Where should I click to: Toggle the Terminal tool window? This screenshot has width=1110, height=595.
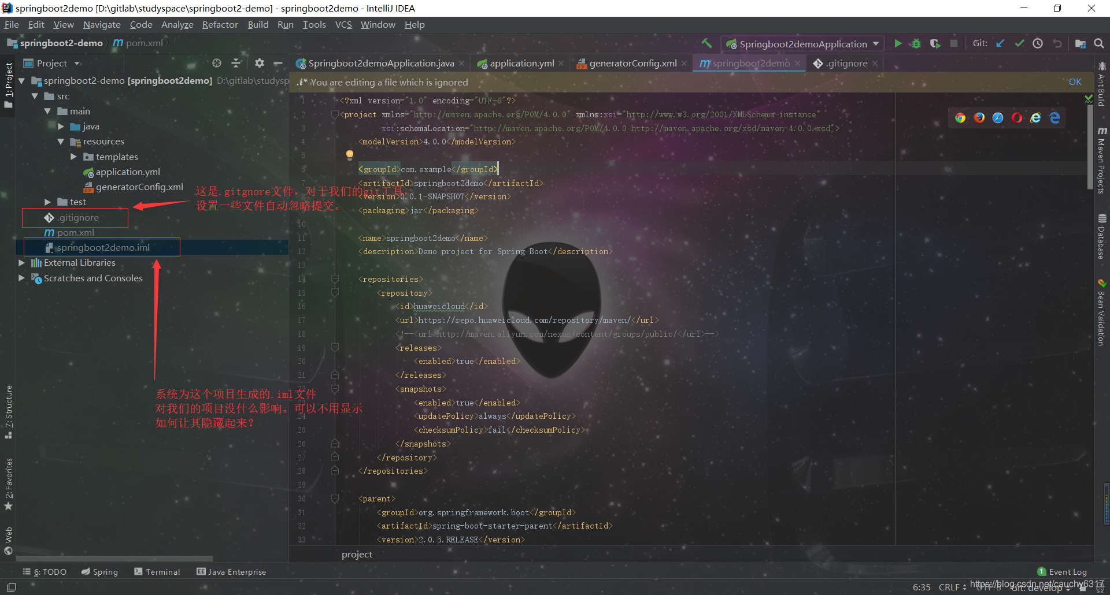[x=157, y=572]
